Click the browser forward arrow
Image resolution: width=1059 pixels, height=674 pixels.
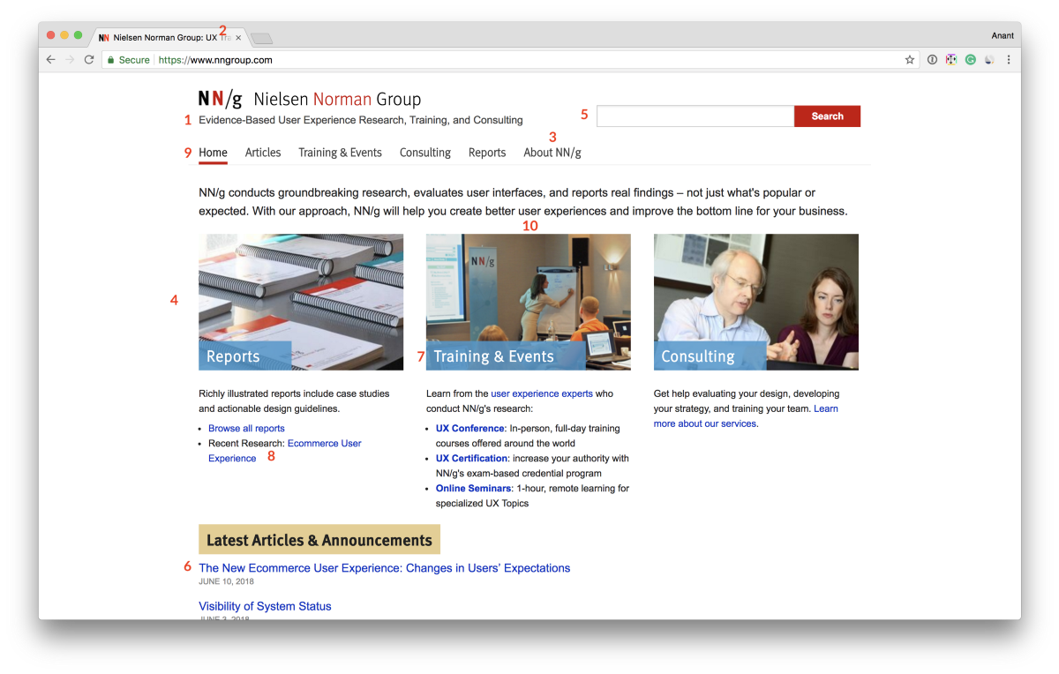point(70,60)
